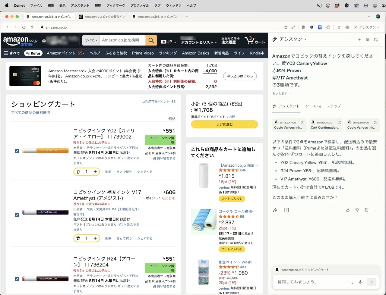The image size is (386, 295).
Task: Open the アシスタント menu in menu bar
Action: tap(80, 5)
